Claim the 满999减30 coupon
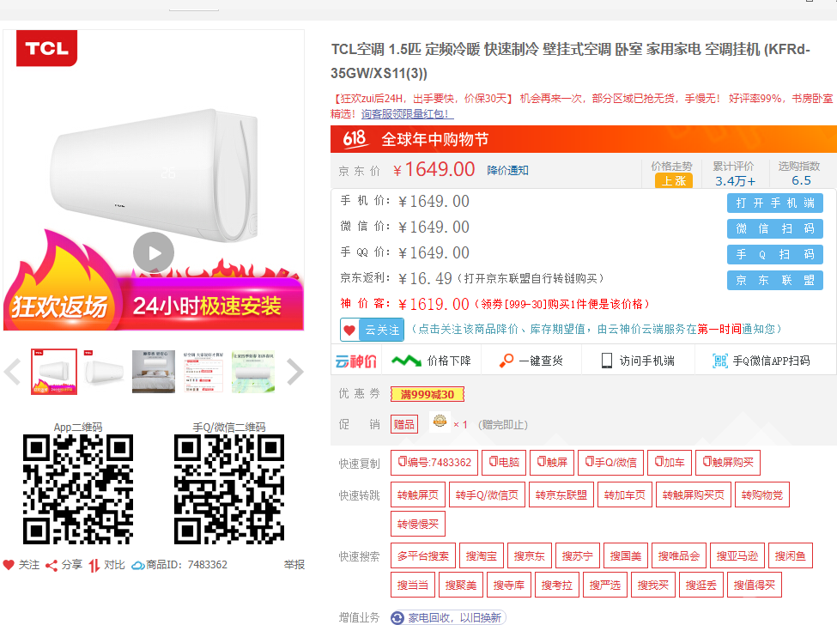This screenshot has height=625, width=837. pyautogui.click(x=427, y=394)
